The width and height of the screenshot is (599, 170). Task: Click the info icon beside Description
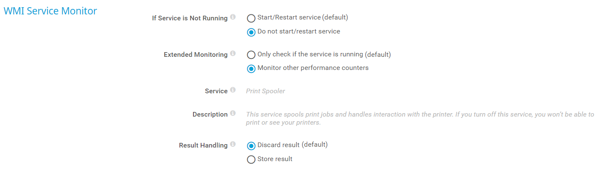pos(232,114)
